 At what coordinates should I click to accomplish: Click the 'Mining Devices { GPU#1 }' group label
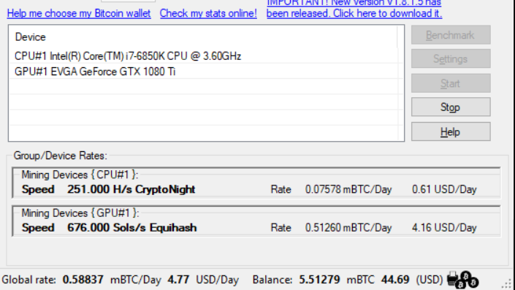(x=80, y=213)
